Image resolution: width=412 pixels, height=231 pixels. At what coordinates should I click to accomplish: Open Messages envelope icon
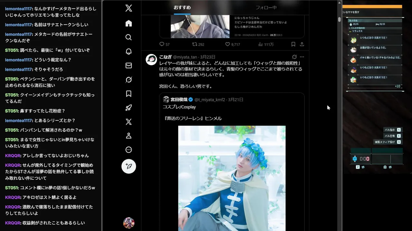click(x=128, y=65)
